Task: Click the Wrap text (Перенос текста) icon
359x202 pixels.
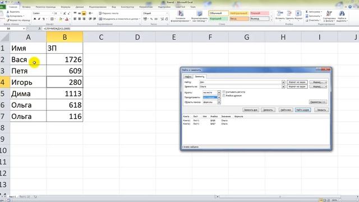Action: point(100,13)
